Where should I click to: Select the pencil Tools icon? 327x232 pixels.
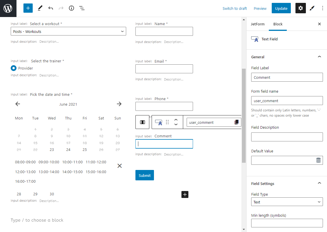(40, 8)
